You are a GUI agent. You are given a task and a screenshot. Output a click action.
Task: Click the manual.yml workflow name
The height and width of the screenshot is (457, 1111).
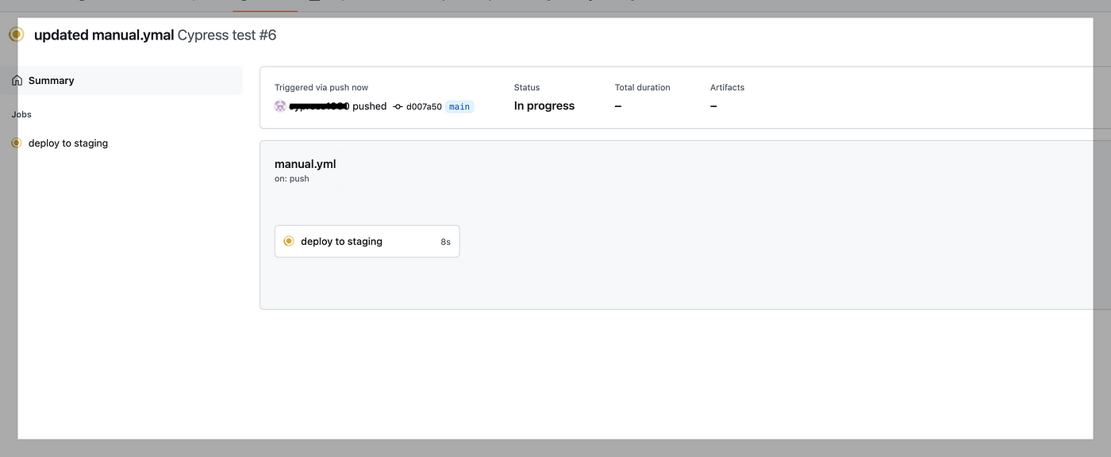(305, 163)
